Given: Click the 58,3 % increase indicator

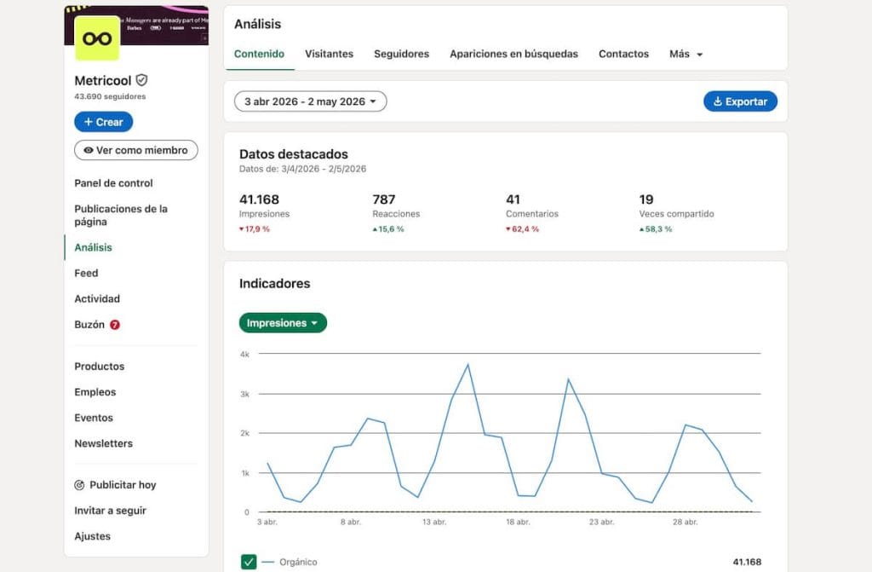Looking at the screenshot, I should point(656,229).
